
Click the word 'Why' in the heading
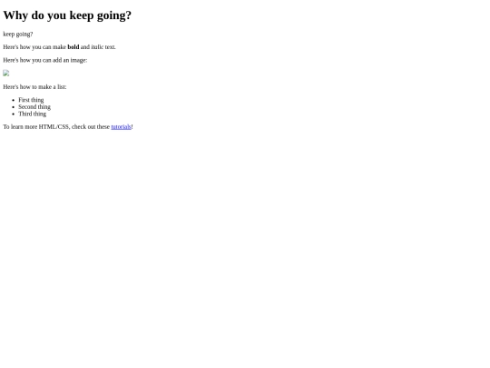coord(15,15)
